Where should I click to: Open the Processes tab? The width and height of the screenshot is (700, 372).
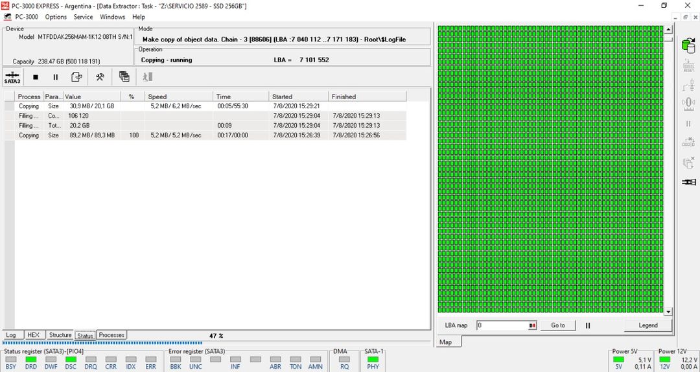[x=111, y=335]
